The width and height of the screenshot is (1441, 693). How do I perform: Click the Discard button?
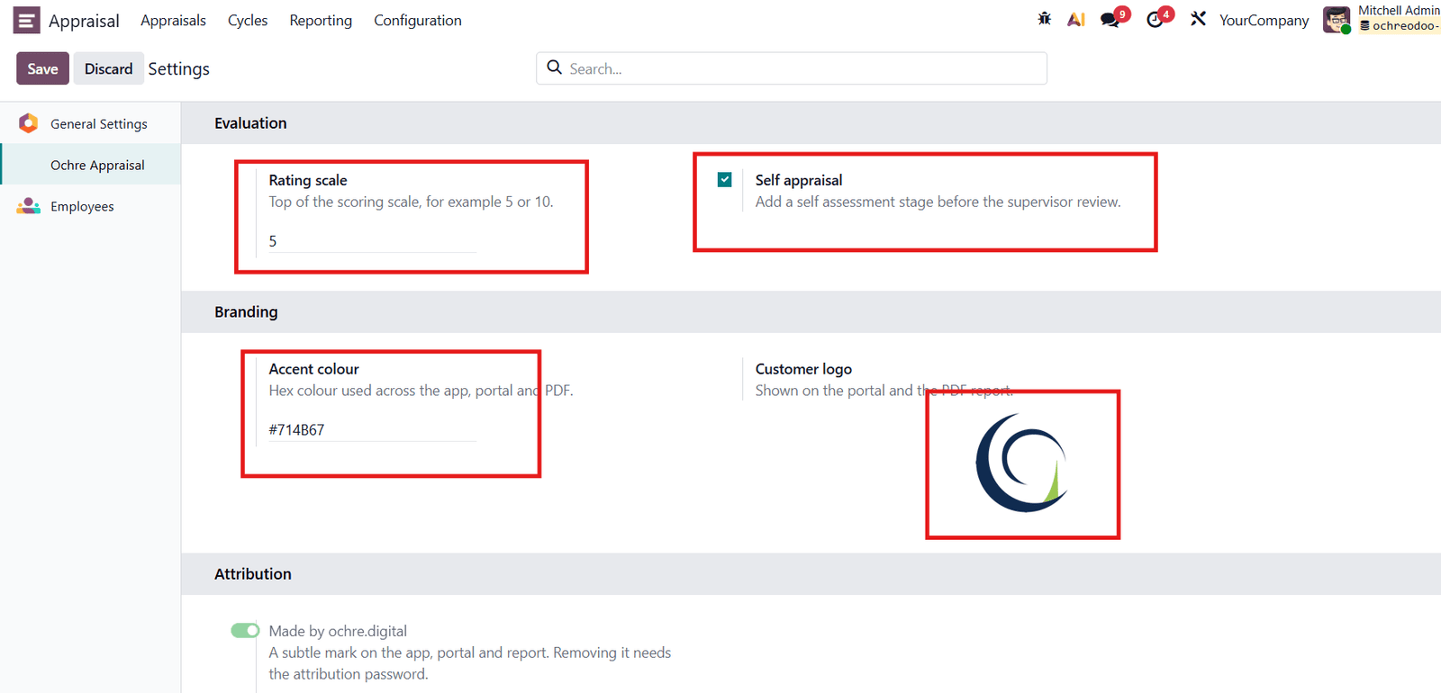point(108,68)
